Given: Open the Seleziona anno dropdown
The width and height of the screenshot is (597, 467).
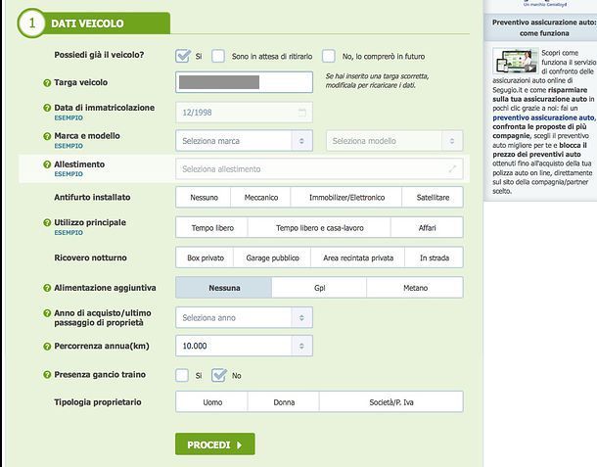Looking at the screenshot, I should [244, 317].
